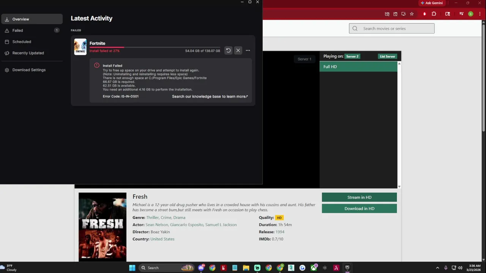Click the Failed warning triangle icon
The height and width of the screenshot is (273, 486).
(x=7, y=30)
